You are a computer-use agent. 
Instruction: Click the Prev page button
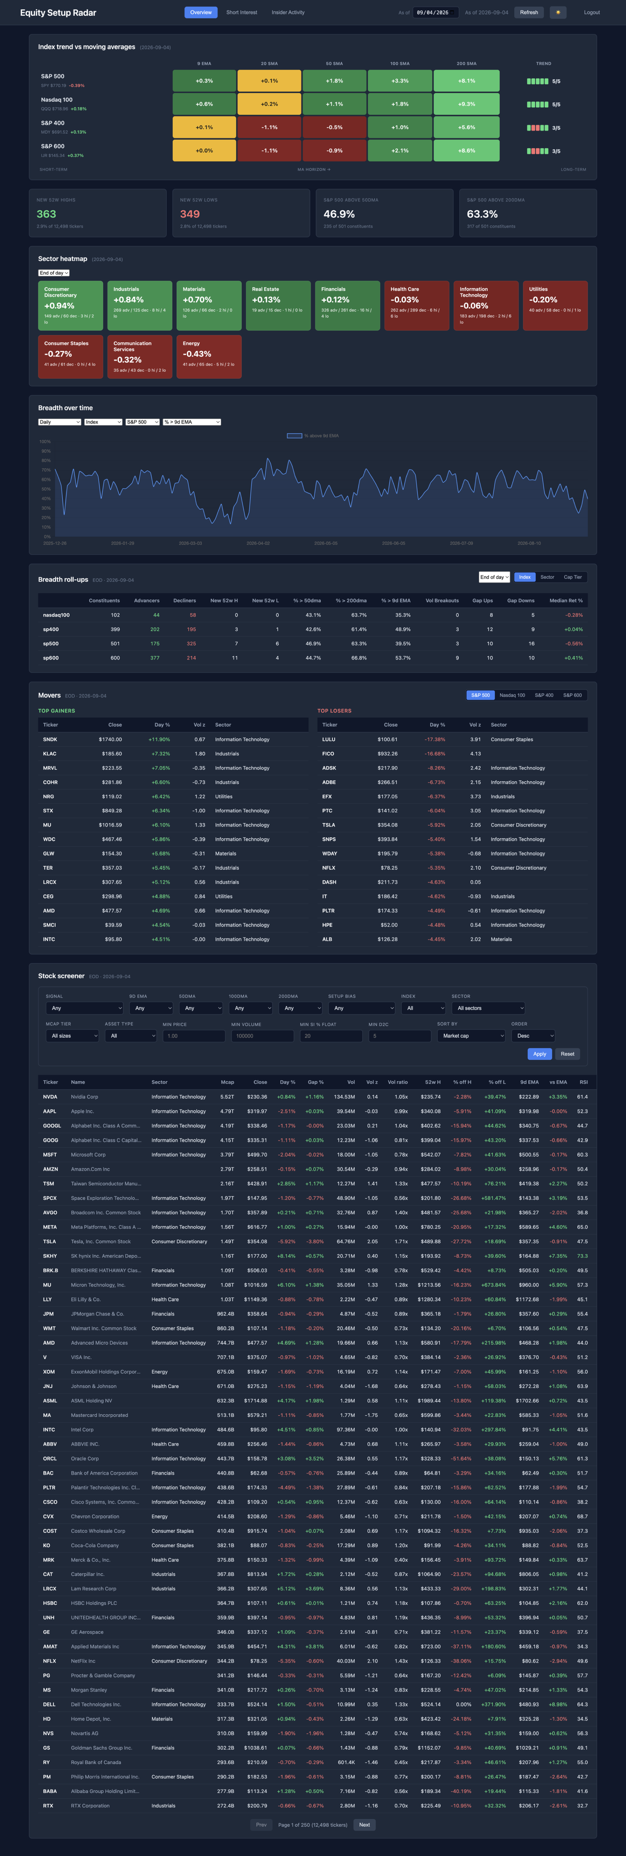261,1825
